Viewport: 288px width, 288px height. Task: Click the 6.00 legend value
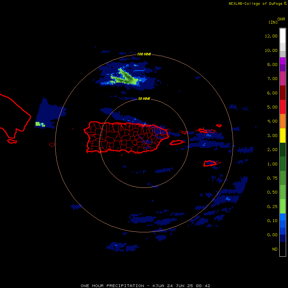(272, 93)
